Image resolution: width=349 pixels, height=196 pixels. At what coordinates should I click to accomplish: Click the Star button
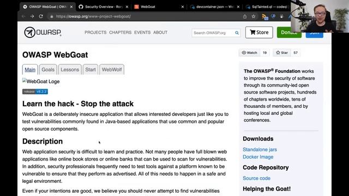282,53
